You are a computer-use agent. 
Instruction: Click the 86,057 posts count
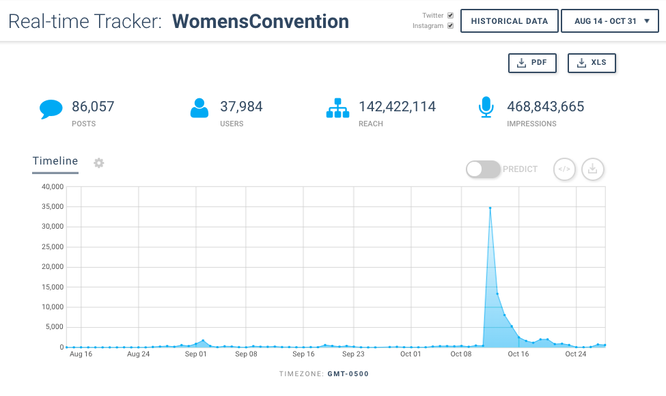point(93,107)
